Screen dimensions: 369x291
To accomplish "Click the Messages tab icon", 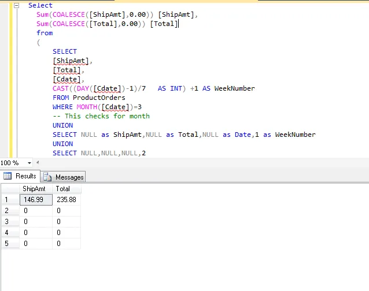I will coord(47,177).
